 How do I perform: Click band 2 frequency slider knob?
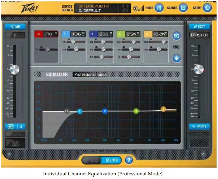coord(103,42)
